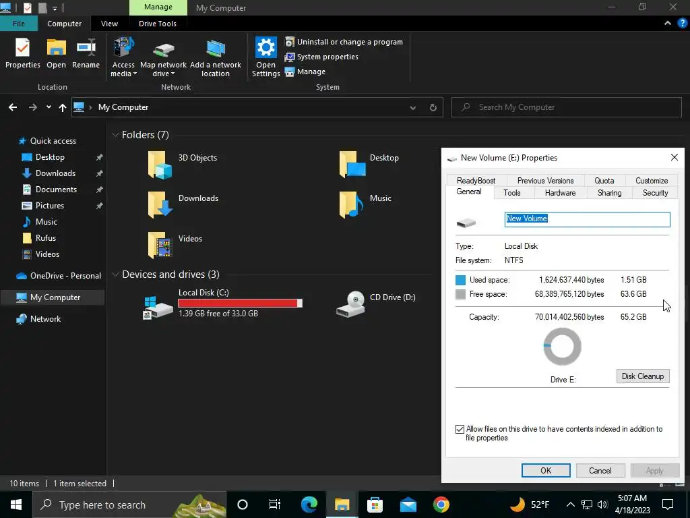This screenshot has width=690, height=518.
Task: Click Local Disk (C:) red usage bar
Action: pyautogui.click(x=240, y=303)
